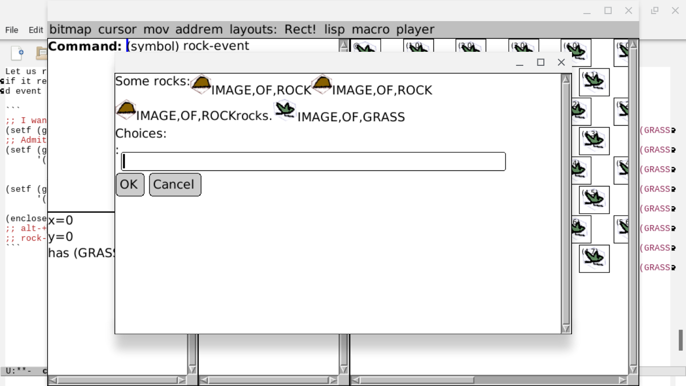Viewport: 686px width, 386px height.
Task: Select the grass tile labeled (4 3)
Action: [594, 141]
